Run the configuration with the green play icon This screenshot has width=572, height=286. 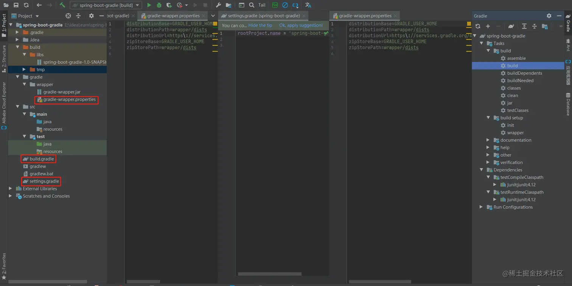pos(149,5)
